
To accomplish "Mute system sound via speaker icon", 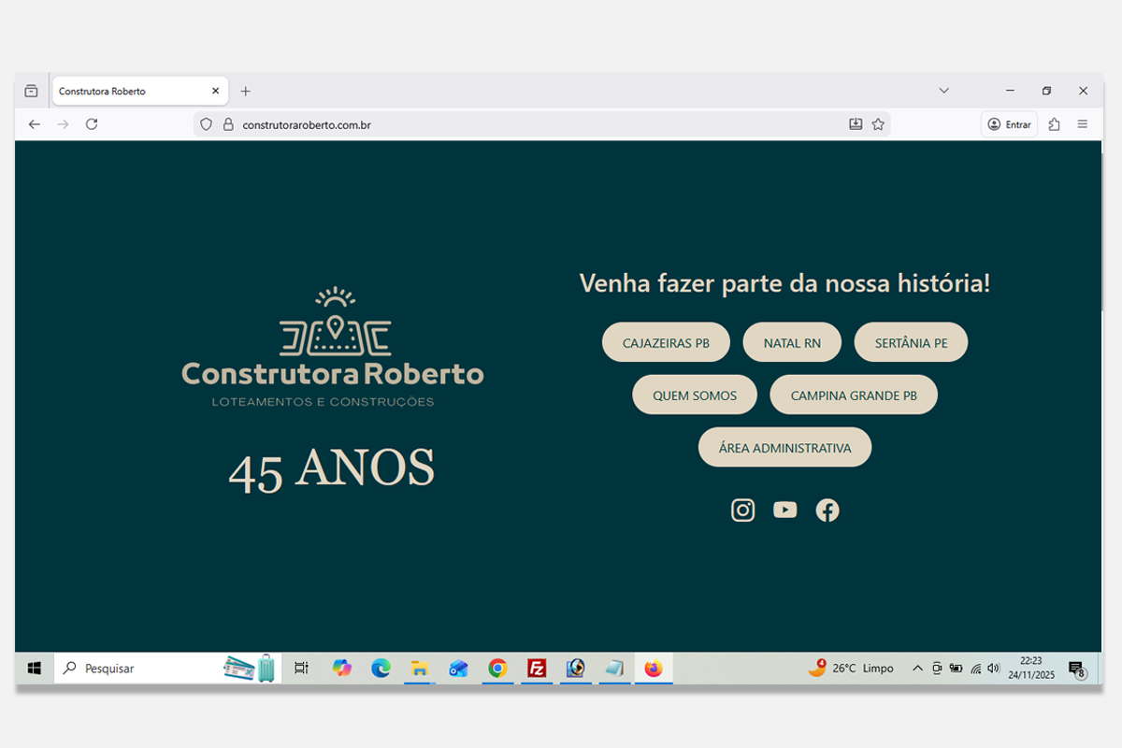I will [x=994, y=668].
